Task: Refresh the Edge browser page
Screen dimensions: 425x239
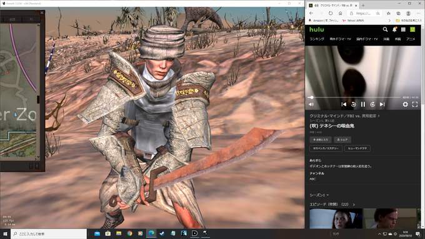Action: [331, 13]
